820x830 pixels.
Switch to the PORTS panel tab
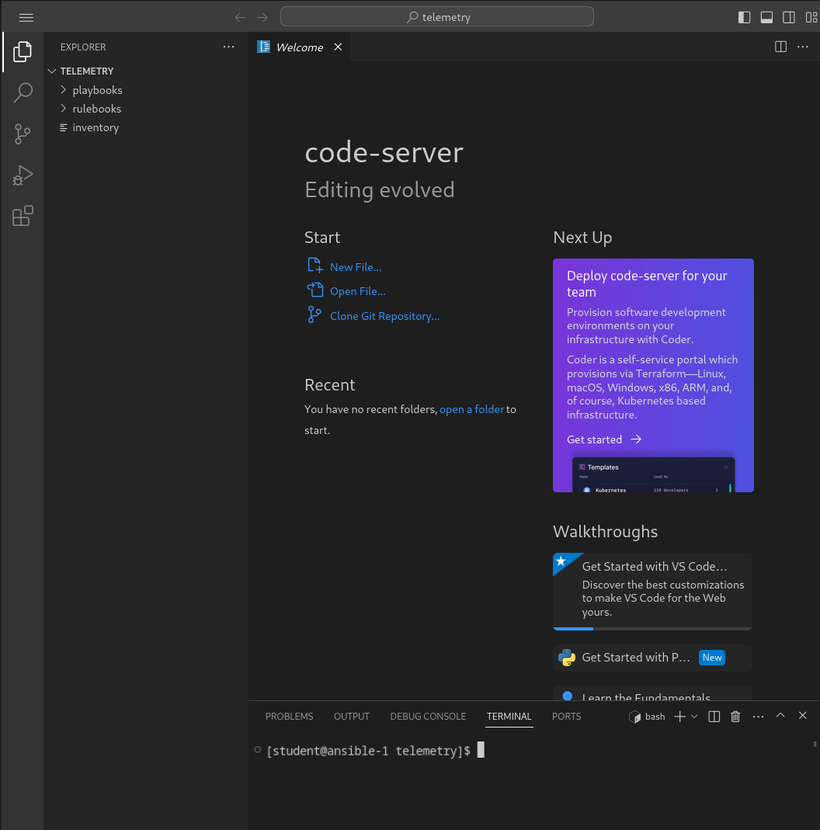tap(566, 716)
